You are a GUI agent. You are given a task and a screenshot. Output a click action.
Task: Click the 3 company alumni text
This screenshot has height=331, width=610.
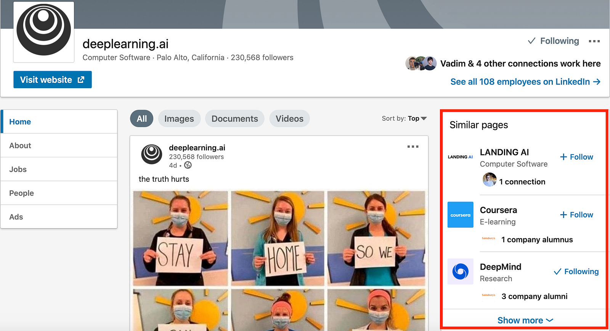tap(535, 296)
